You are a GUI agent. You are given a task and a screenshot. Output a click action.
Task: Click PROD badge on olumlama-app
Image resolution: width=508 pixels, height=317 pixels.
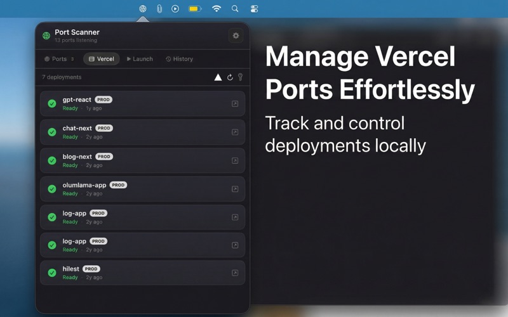118,185
